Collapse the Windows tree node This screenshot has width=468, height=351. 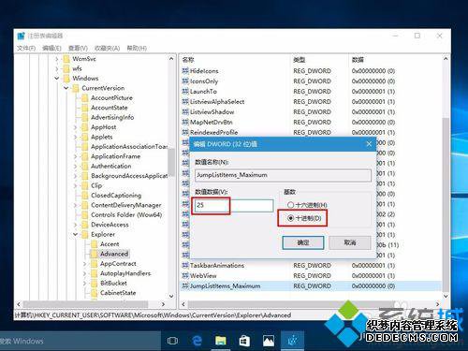click(x=57, y=78)
